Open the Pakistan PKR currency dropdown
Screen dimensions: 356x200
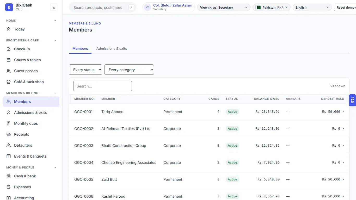click(272, 8)
